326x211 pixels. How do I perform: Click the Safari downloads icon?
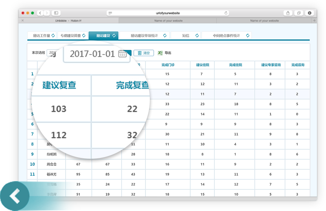click(x=309, y=13)
